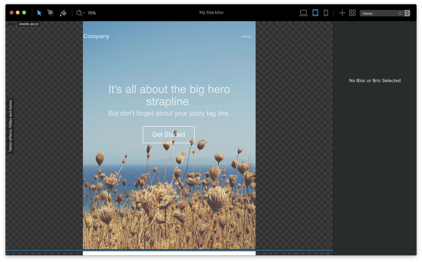This screenshot has width=422, height=262.
Task: Activate the drop mode duplicate tool
Action: pyautogui.click(x=51, y=13)
